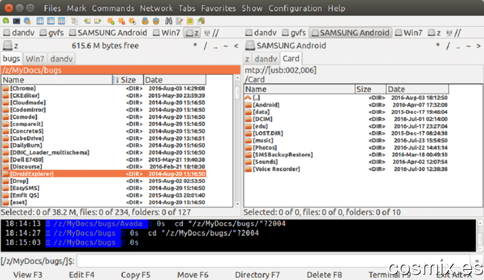Switch to full columns view icon
The width and height of the screenshot is (484, 280).
(x=51, y=21)
